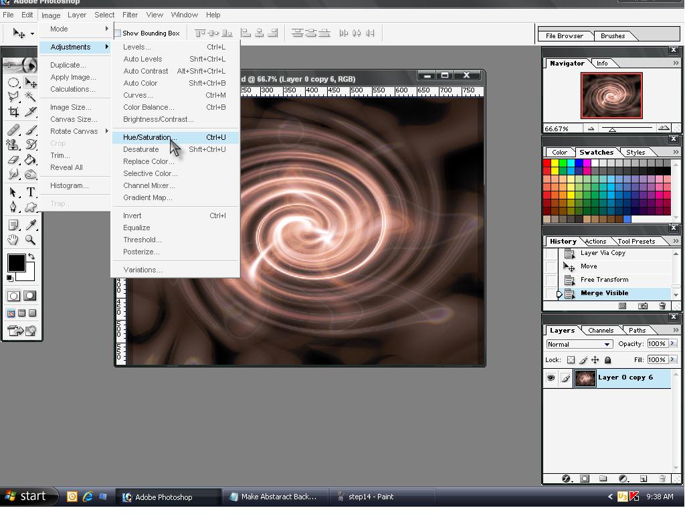Select the Slice tool
Image resolution: width=685 pixels, height=514 pixels.
tap(30, 112)
